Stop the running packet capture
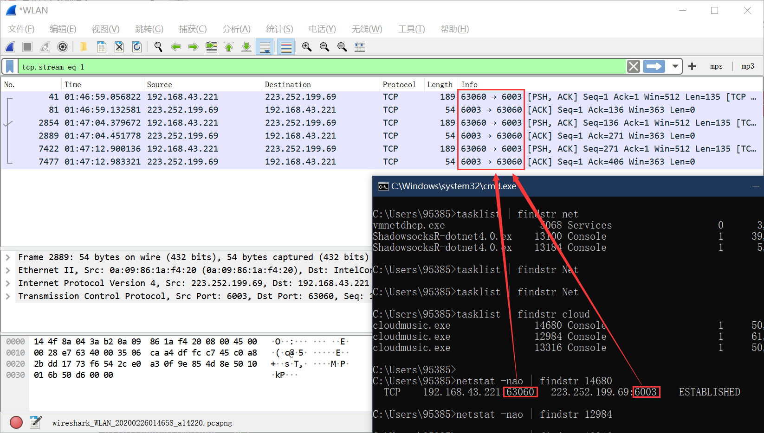764x433 pixels. coord(27,47)
